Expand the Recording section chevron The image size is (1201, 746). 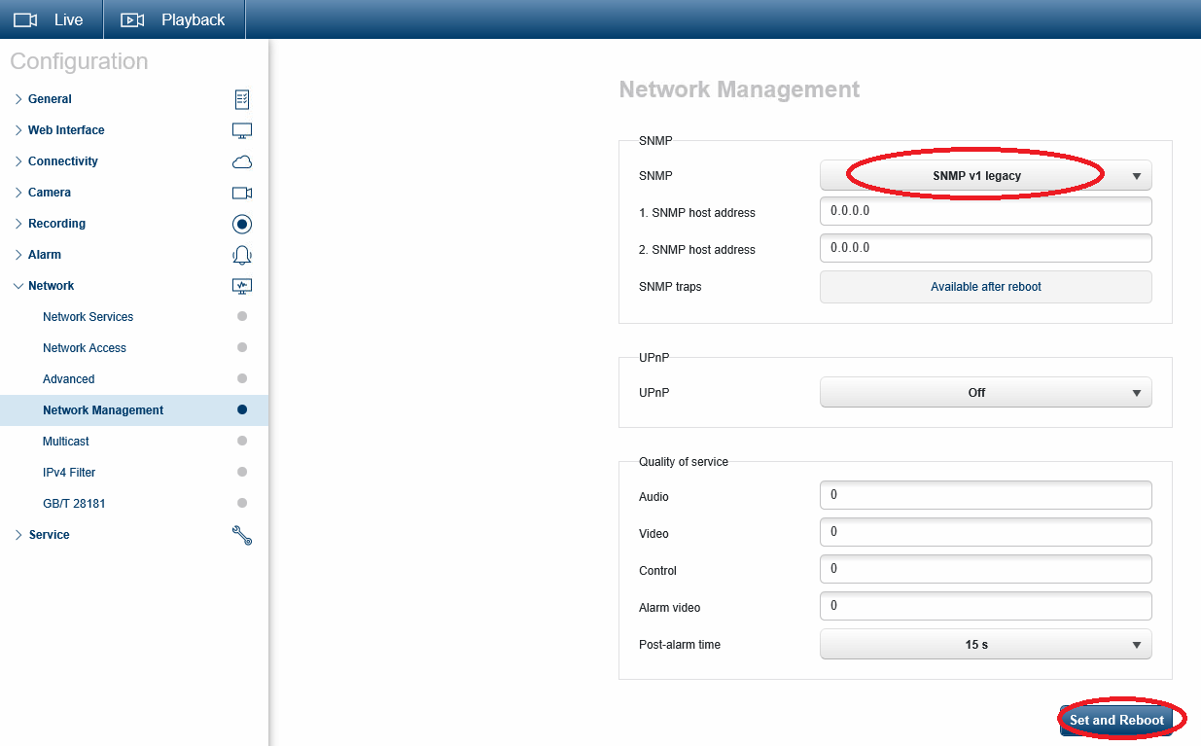(x=18, y=224)
